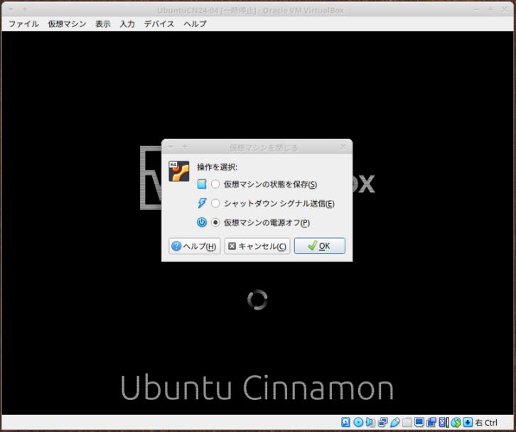Click the recording status icon with overlapping screens
516x432 pixels.
tap(431, 422)
